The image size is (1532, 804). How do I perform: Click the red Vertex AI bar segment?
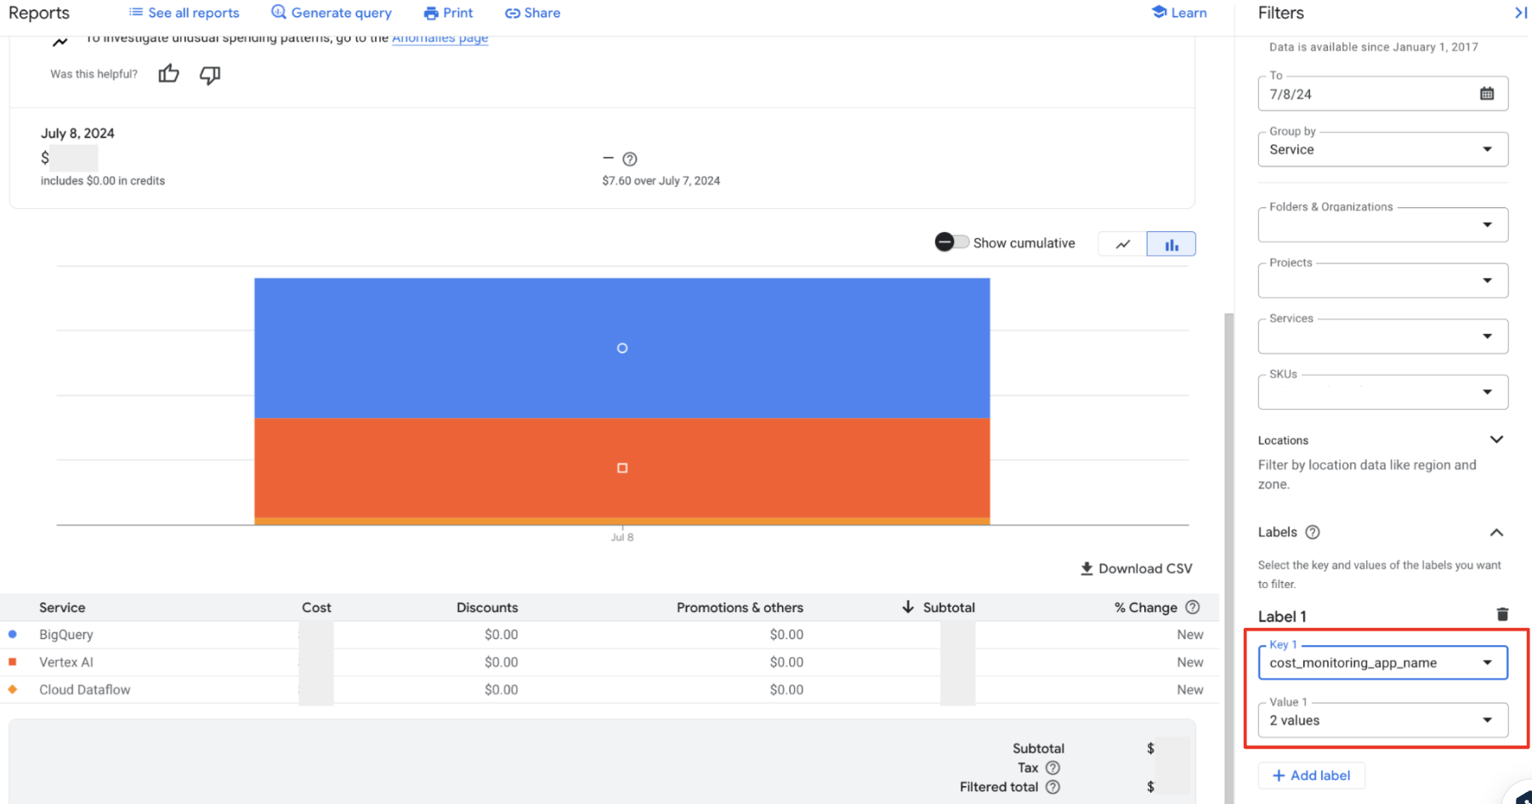click(x=622, y=467)
